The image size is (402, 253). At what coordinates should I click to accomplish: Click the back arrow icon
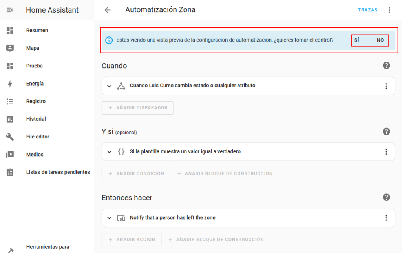108,10
